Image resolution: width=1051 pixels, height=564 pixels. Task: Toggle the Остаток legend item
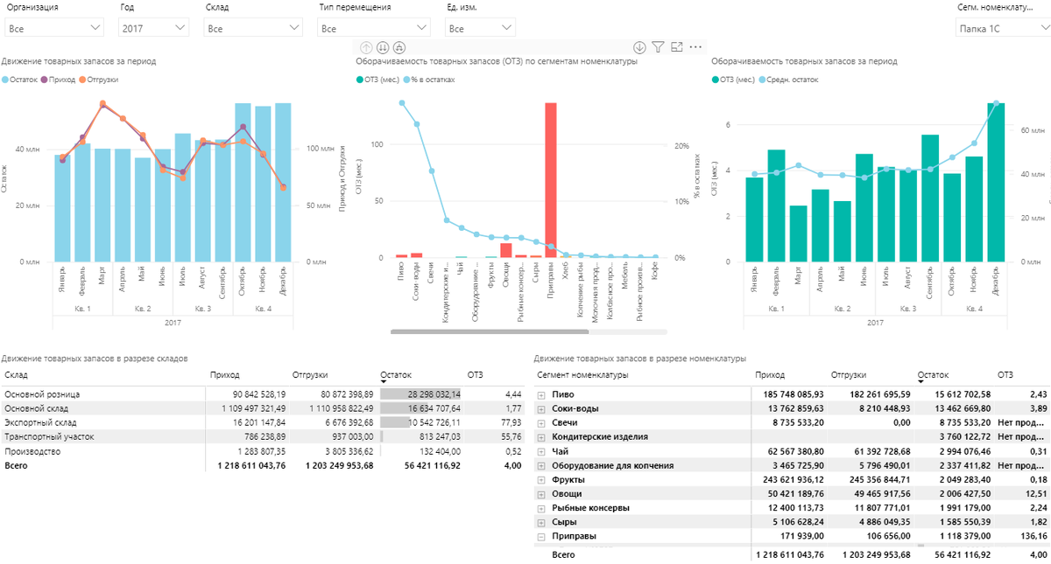(20, 80)
